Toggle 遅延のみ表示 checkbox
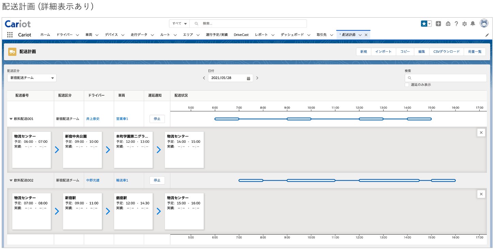 407,84
